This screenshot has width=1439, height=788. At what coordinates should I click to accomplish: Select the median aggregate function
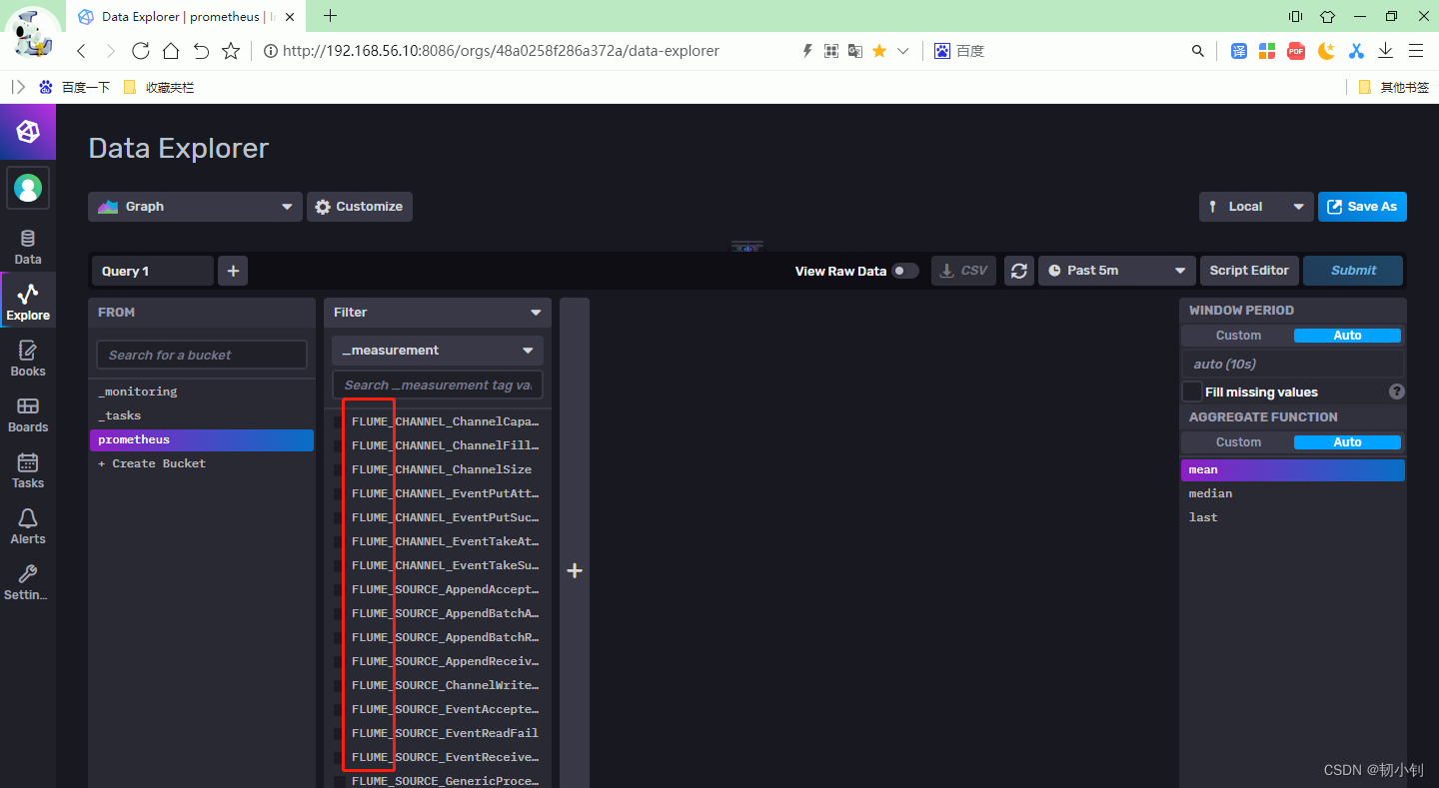[1293, 493]
